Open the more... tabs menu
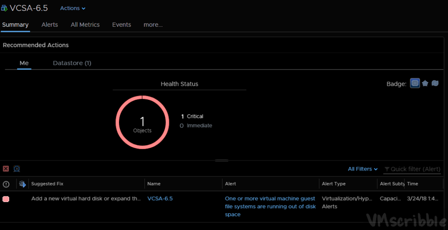This screenshot has width=448, height=230. (x=153, y=24)
